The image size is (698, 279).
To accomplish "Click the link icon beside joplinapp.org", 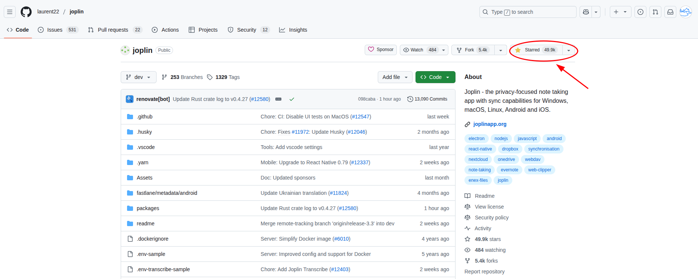I will (467, 124).
